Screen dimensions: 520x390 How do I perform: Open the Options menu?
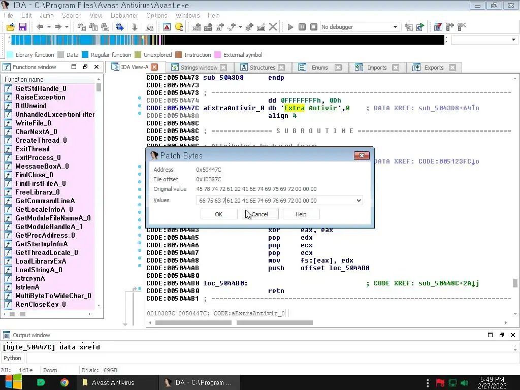[157, 16]
